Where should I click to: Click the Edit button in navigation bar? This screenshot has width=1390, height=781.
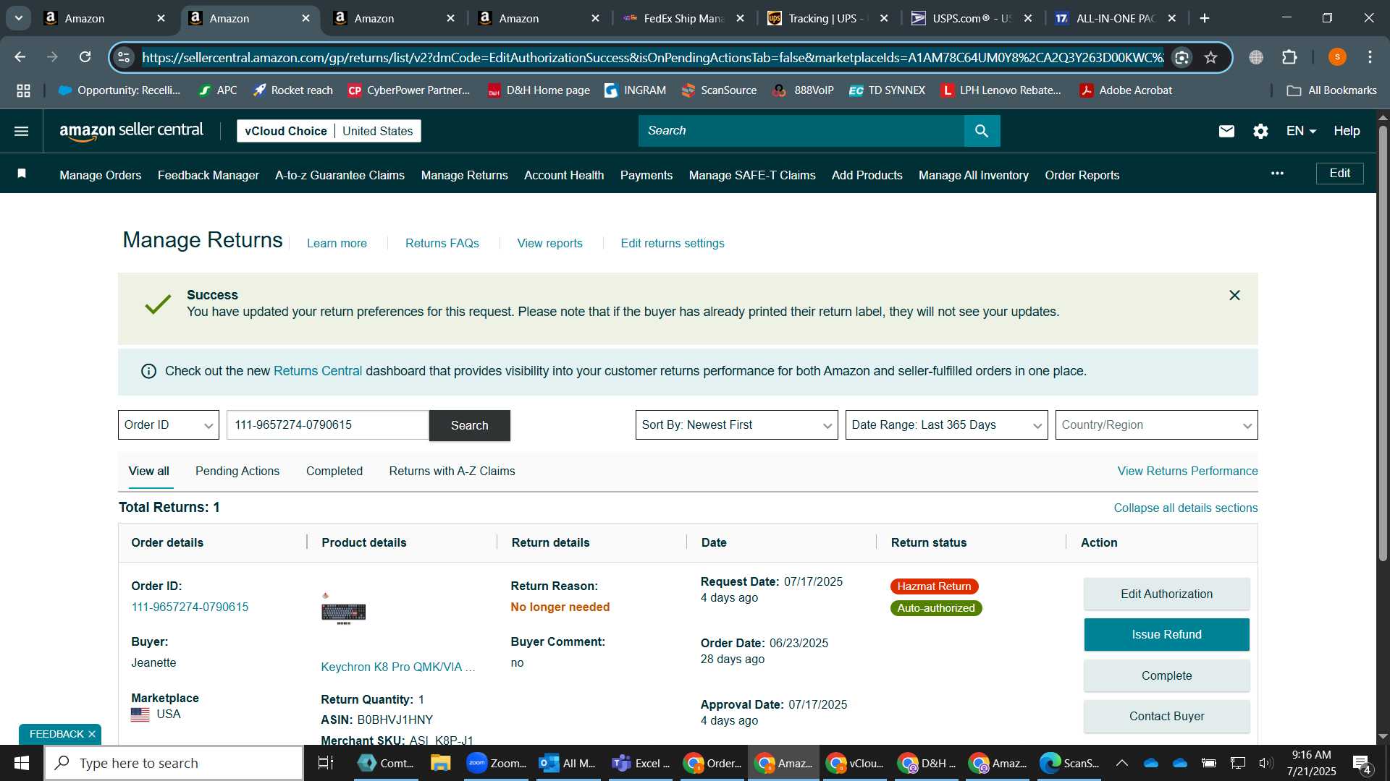click(x=1339, y=174)
